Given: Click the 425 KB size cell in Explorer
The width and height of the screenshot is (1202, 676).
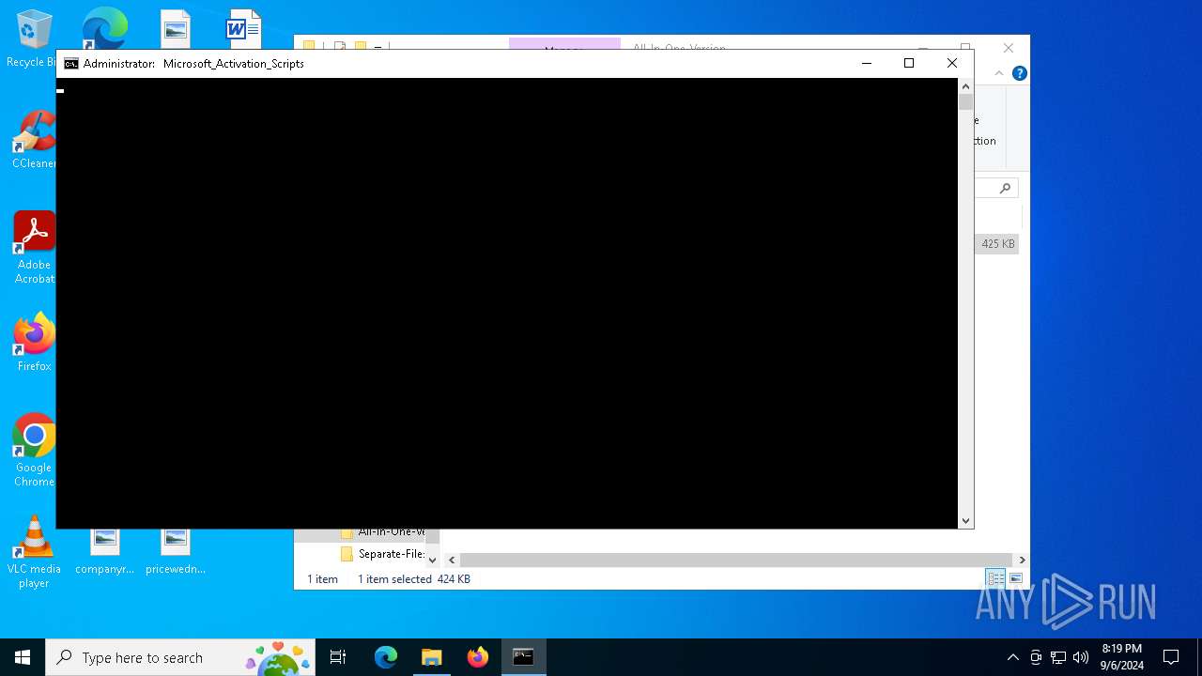Looking at the screenshot, I should (997, 243).
